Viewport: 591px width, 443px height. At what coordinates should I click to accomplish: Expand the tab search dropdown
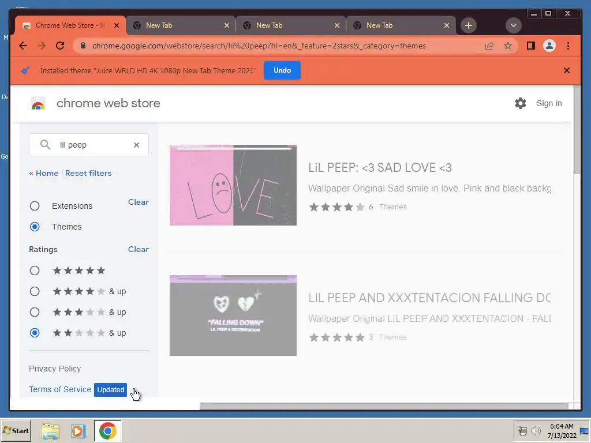click(x=513, y=25)
